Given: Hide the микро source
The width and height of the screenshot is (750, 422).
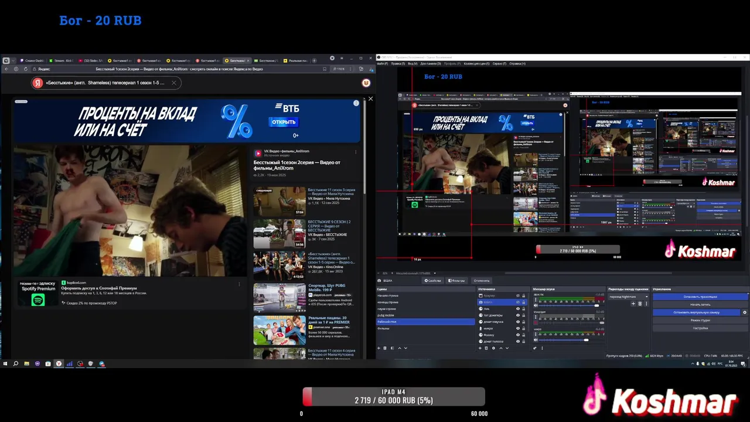Looking at the screenshot, I should click(x=518, y=328).
